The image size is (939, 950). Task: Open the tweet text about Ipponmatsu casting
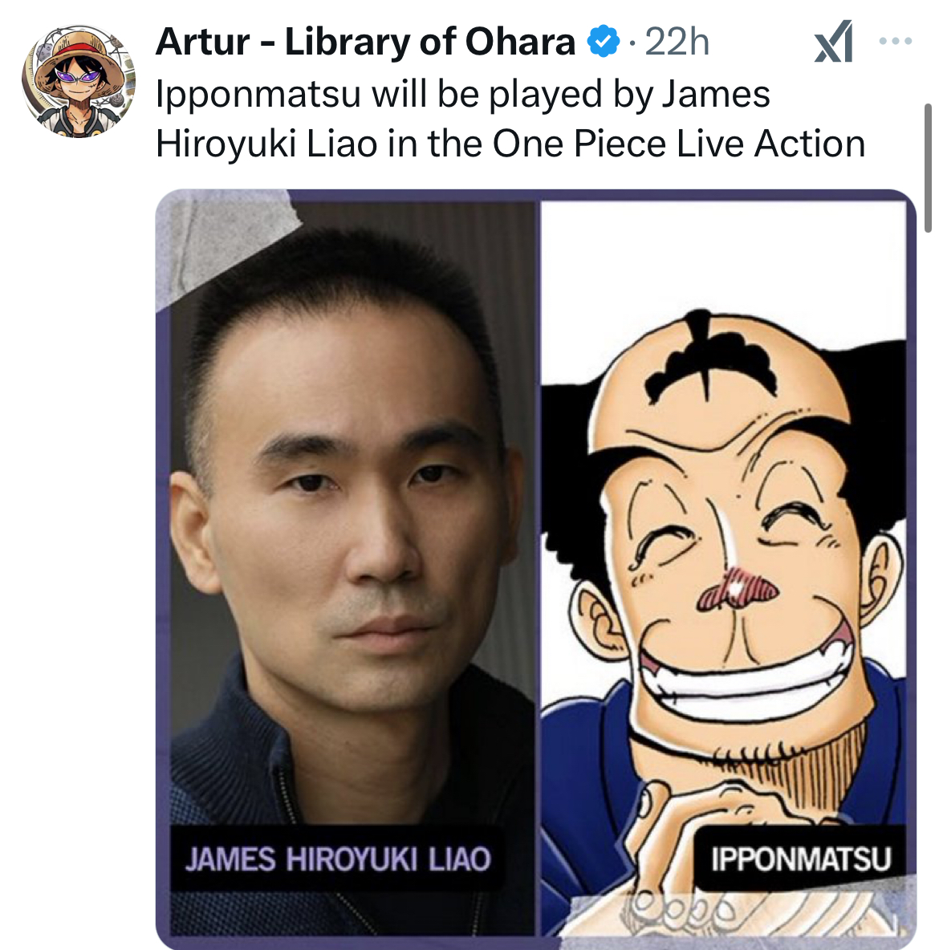click(510, 119)
